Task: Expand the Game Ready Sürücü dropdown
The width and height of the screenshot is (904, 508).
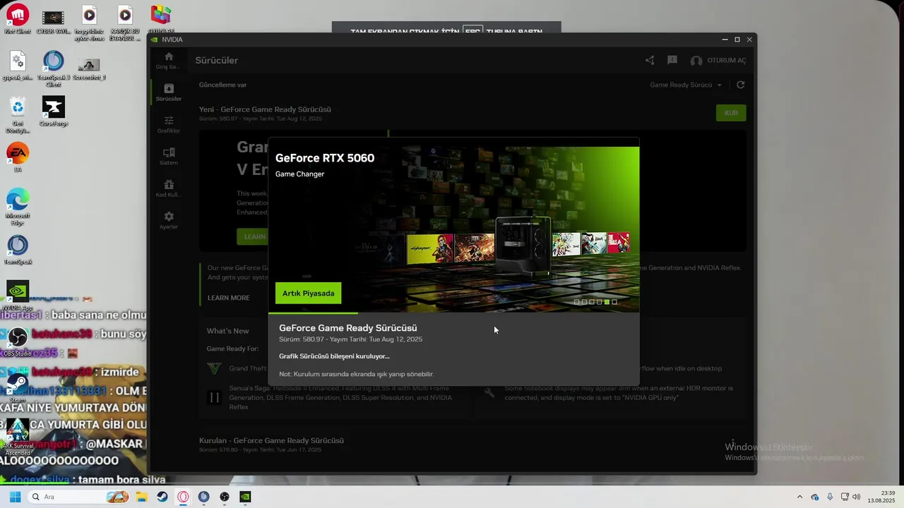Action: point(686,85)
